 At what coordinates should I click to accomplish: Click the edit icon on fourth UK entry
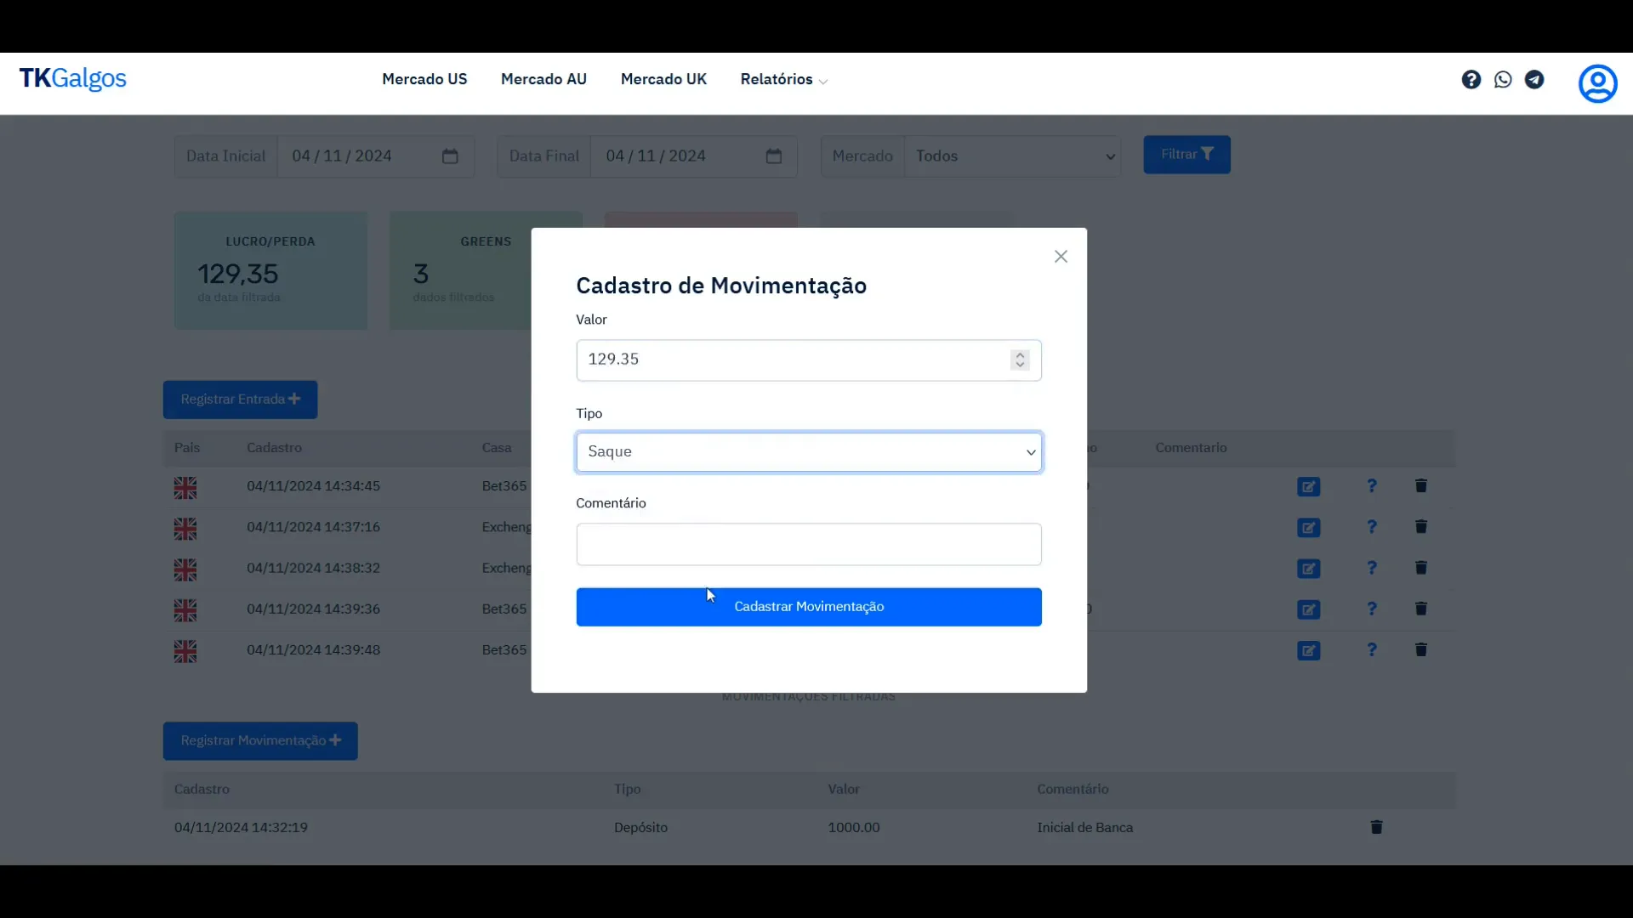(x=1308, y=609)
